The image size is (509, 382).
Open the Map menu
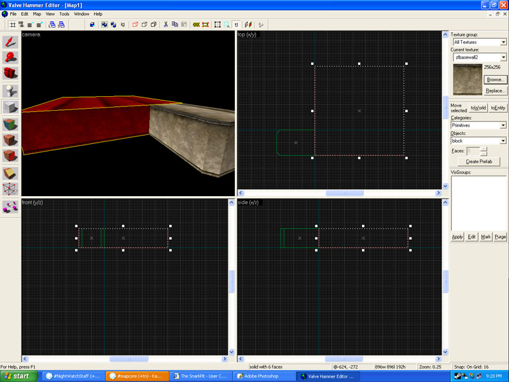coord(37,13)
